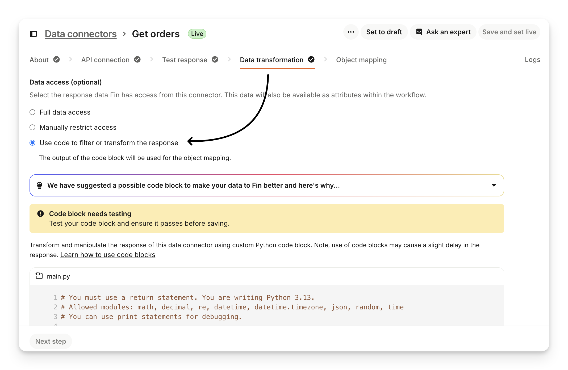Click the warning exclamation icon in yellow banner

coord(40,213)
